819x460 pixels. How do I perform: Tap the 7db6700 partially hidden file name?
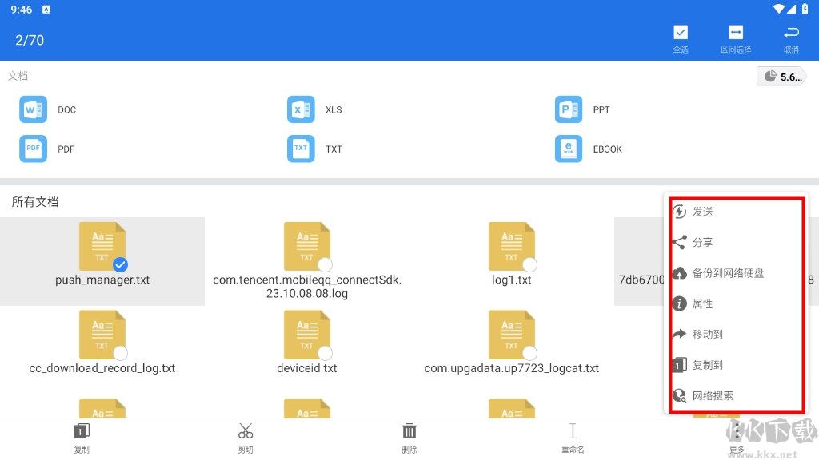(x=641, y=280)
